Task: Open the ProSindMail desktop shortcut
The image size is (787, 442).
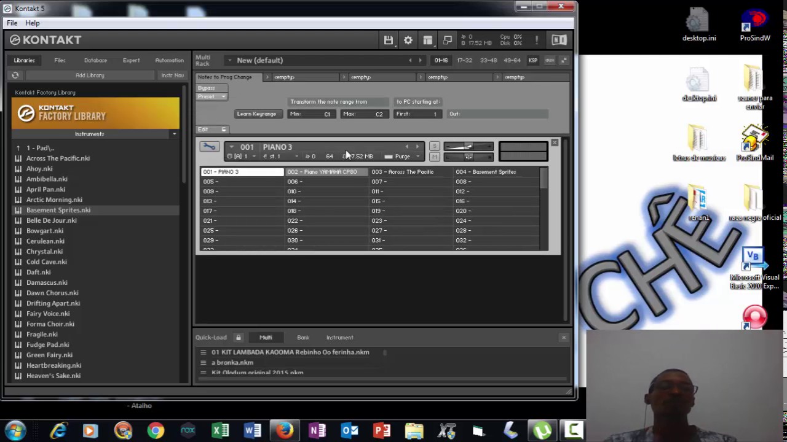Action: tap(755, 144)
